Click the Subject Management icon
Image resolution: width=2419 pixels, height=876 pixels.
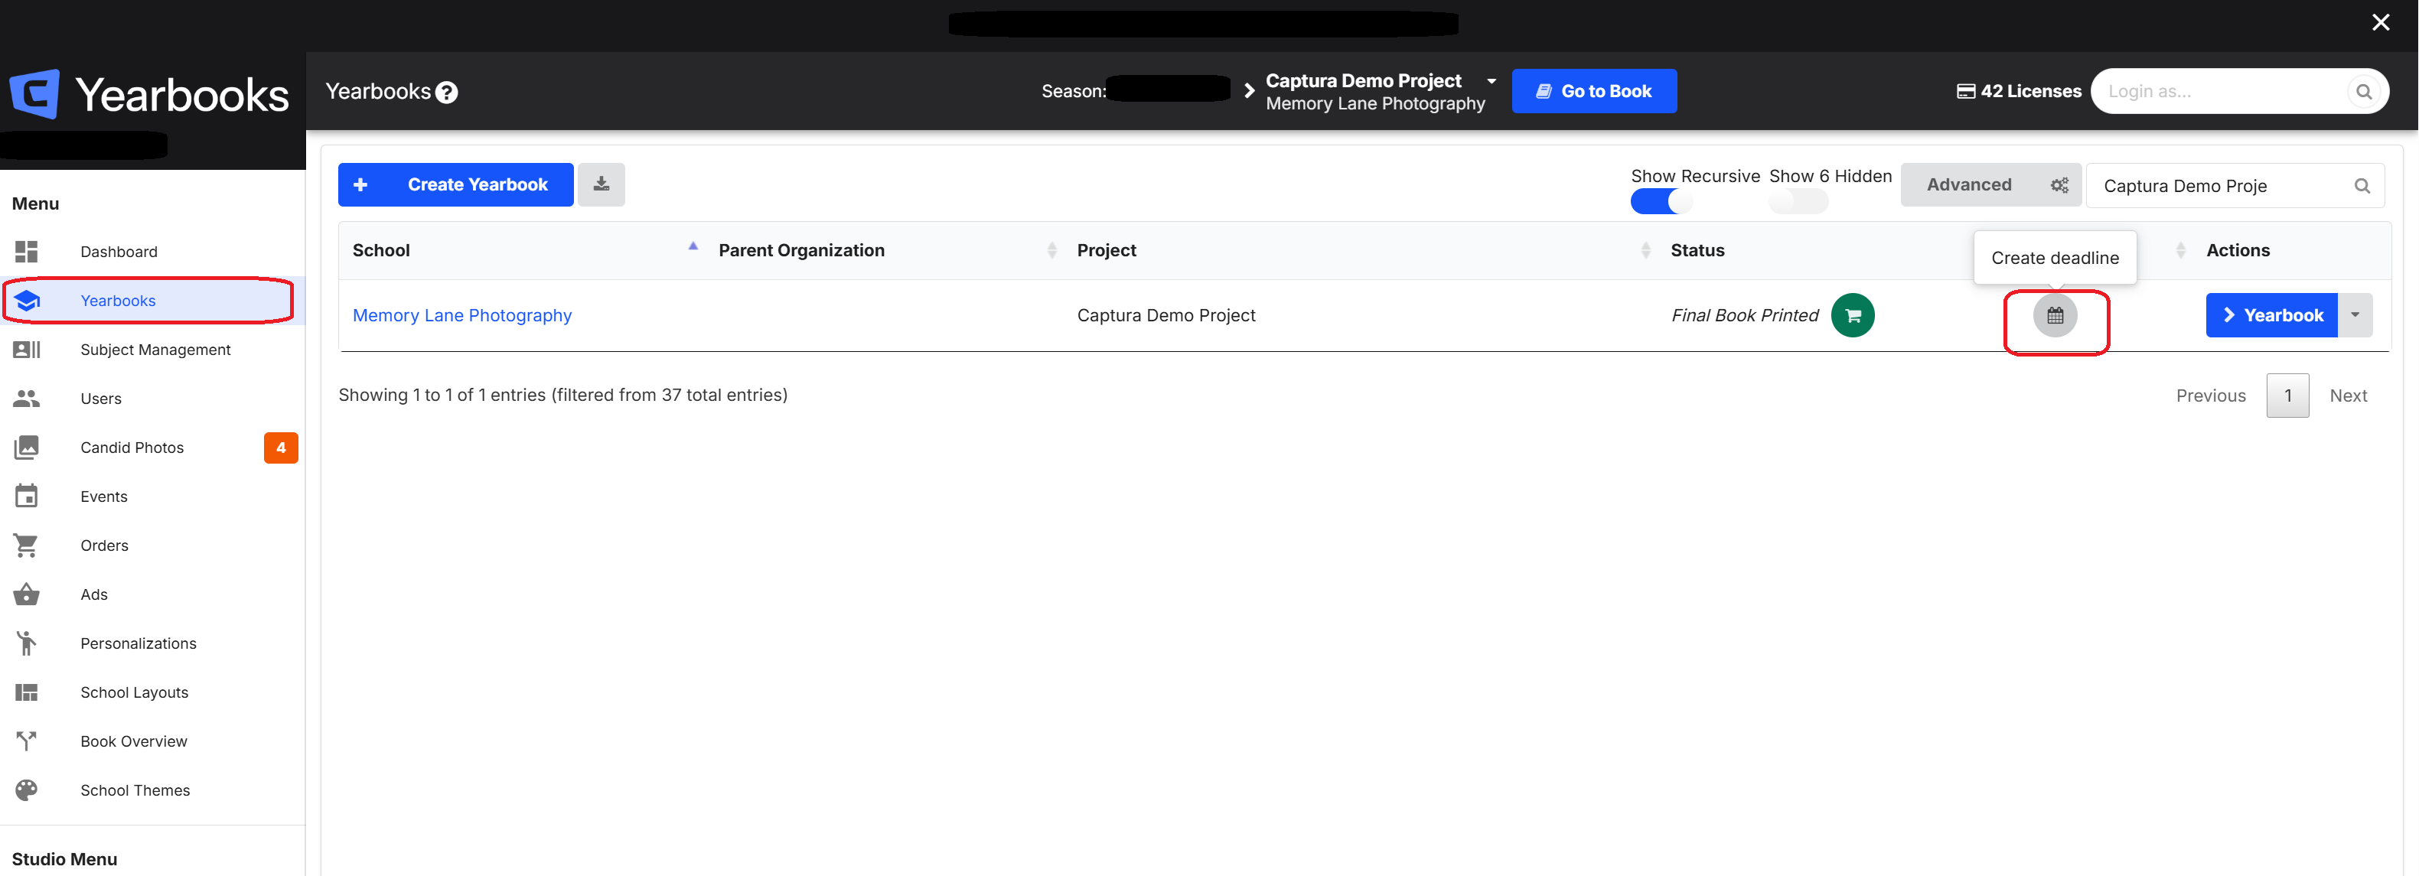click(26, 350)
